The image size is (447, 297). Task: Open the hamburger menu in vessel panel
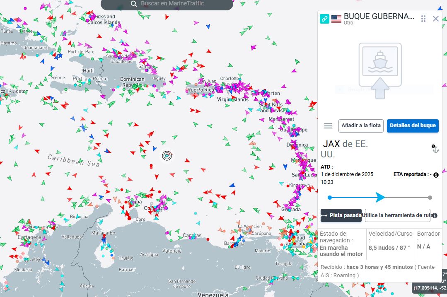click(328, 126)
